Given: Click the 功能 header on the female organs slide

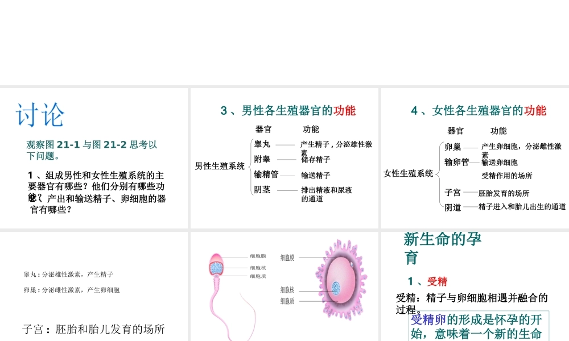Looking at the screenshot, I should (x=498, y=131).
